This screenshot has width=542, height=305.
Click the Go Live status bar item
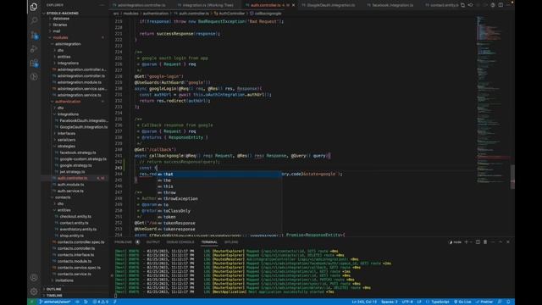click(x=462, y=302)
